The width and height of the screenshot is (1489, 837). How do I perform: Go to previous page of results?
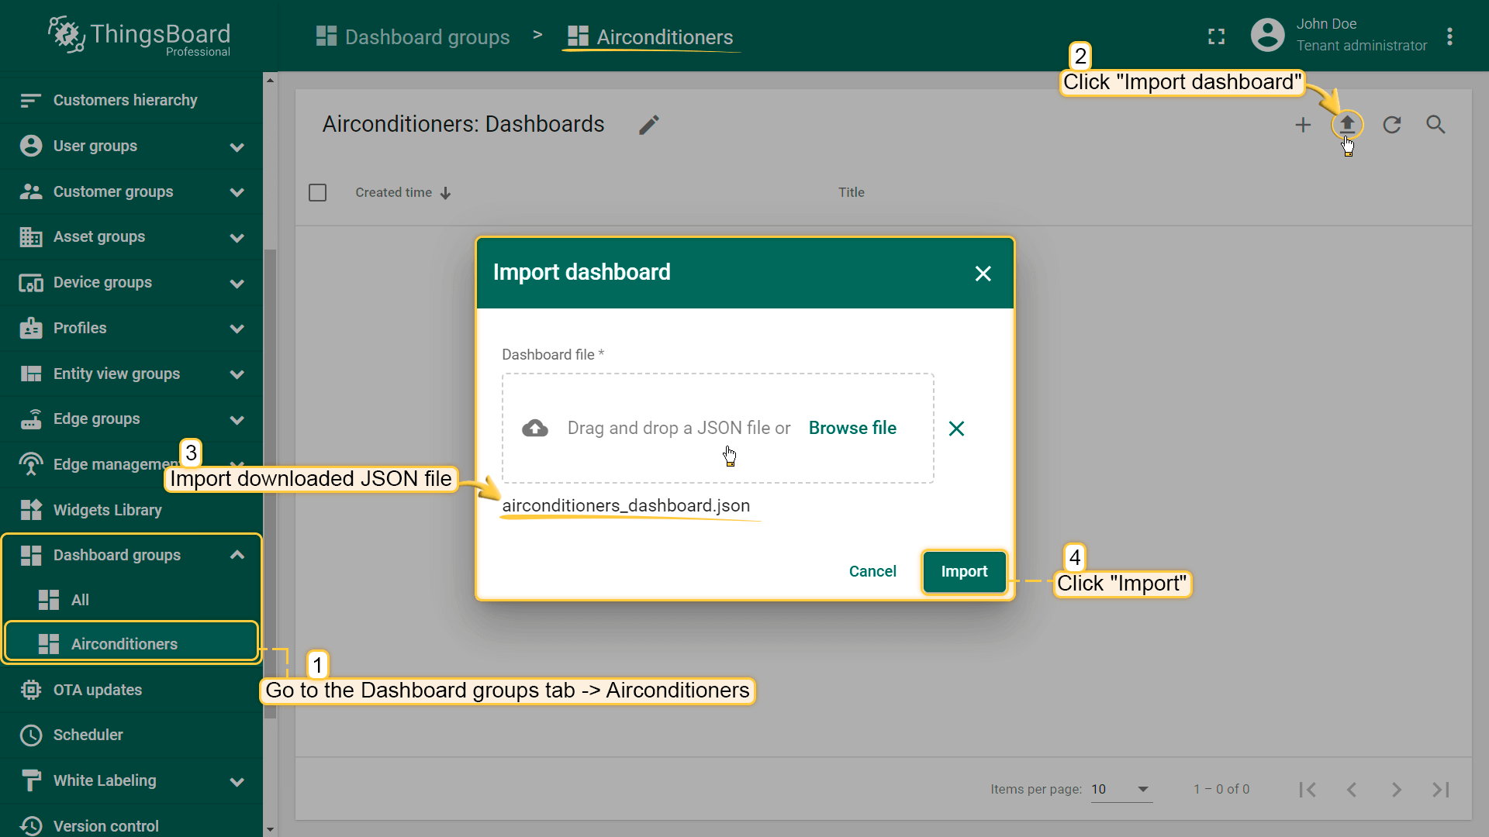click(1352, 789)
